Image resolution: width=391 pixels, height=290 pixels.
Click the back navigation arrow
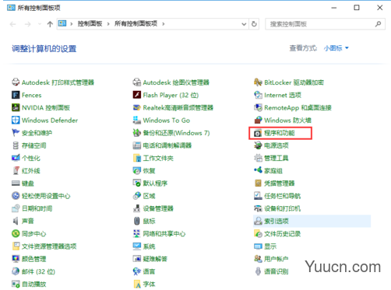(x=12, y=24)
